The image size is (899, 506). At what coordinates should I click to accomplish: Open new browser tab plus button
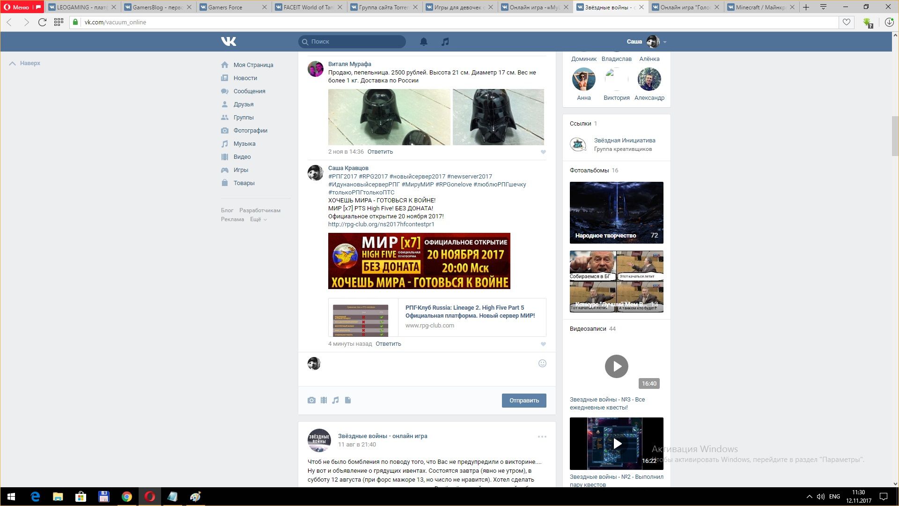(x=806, y=7)
